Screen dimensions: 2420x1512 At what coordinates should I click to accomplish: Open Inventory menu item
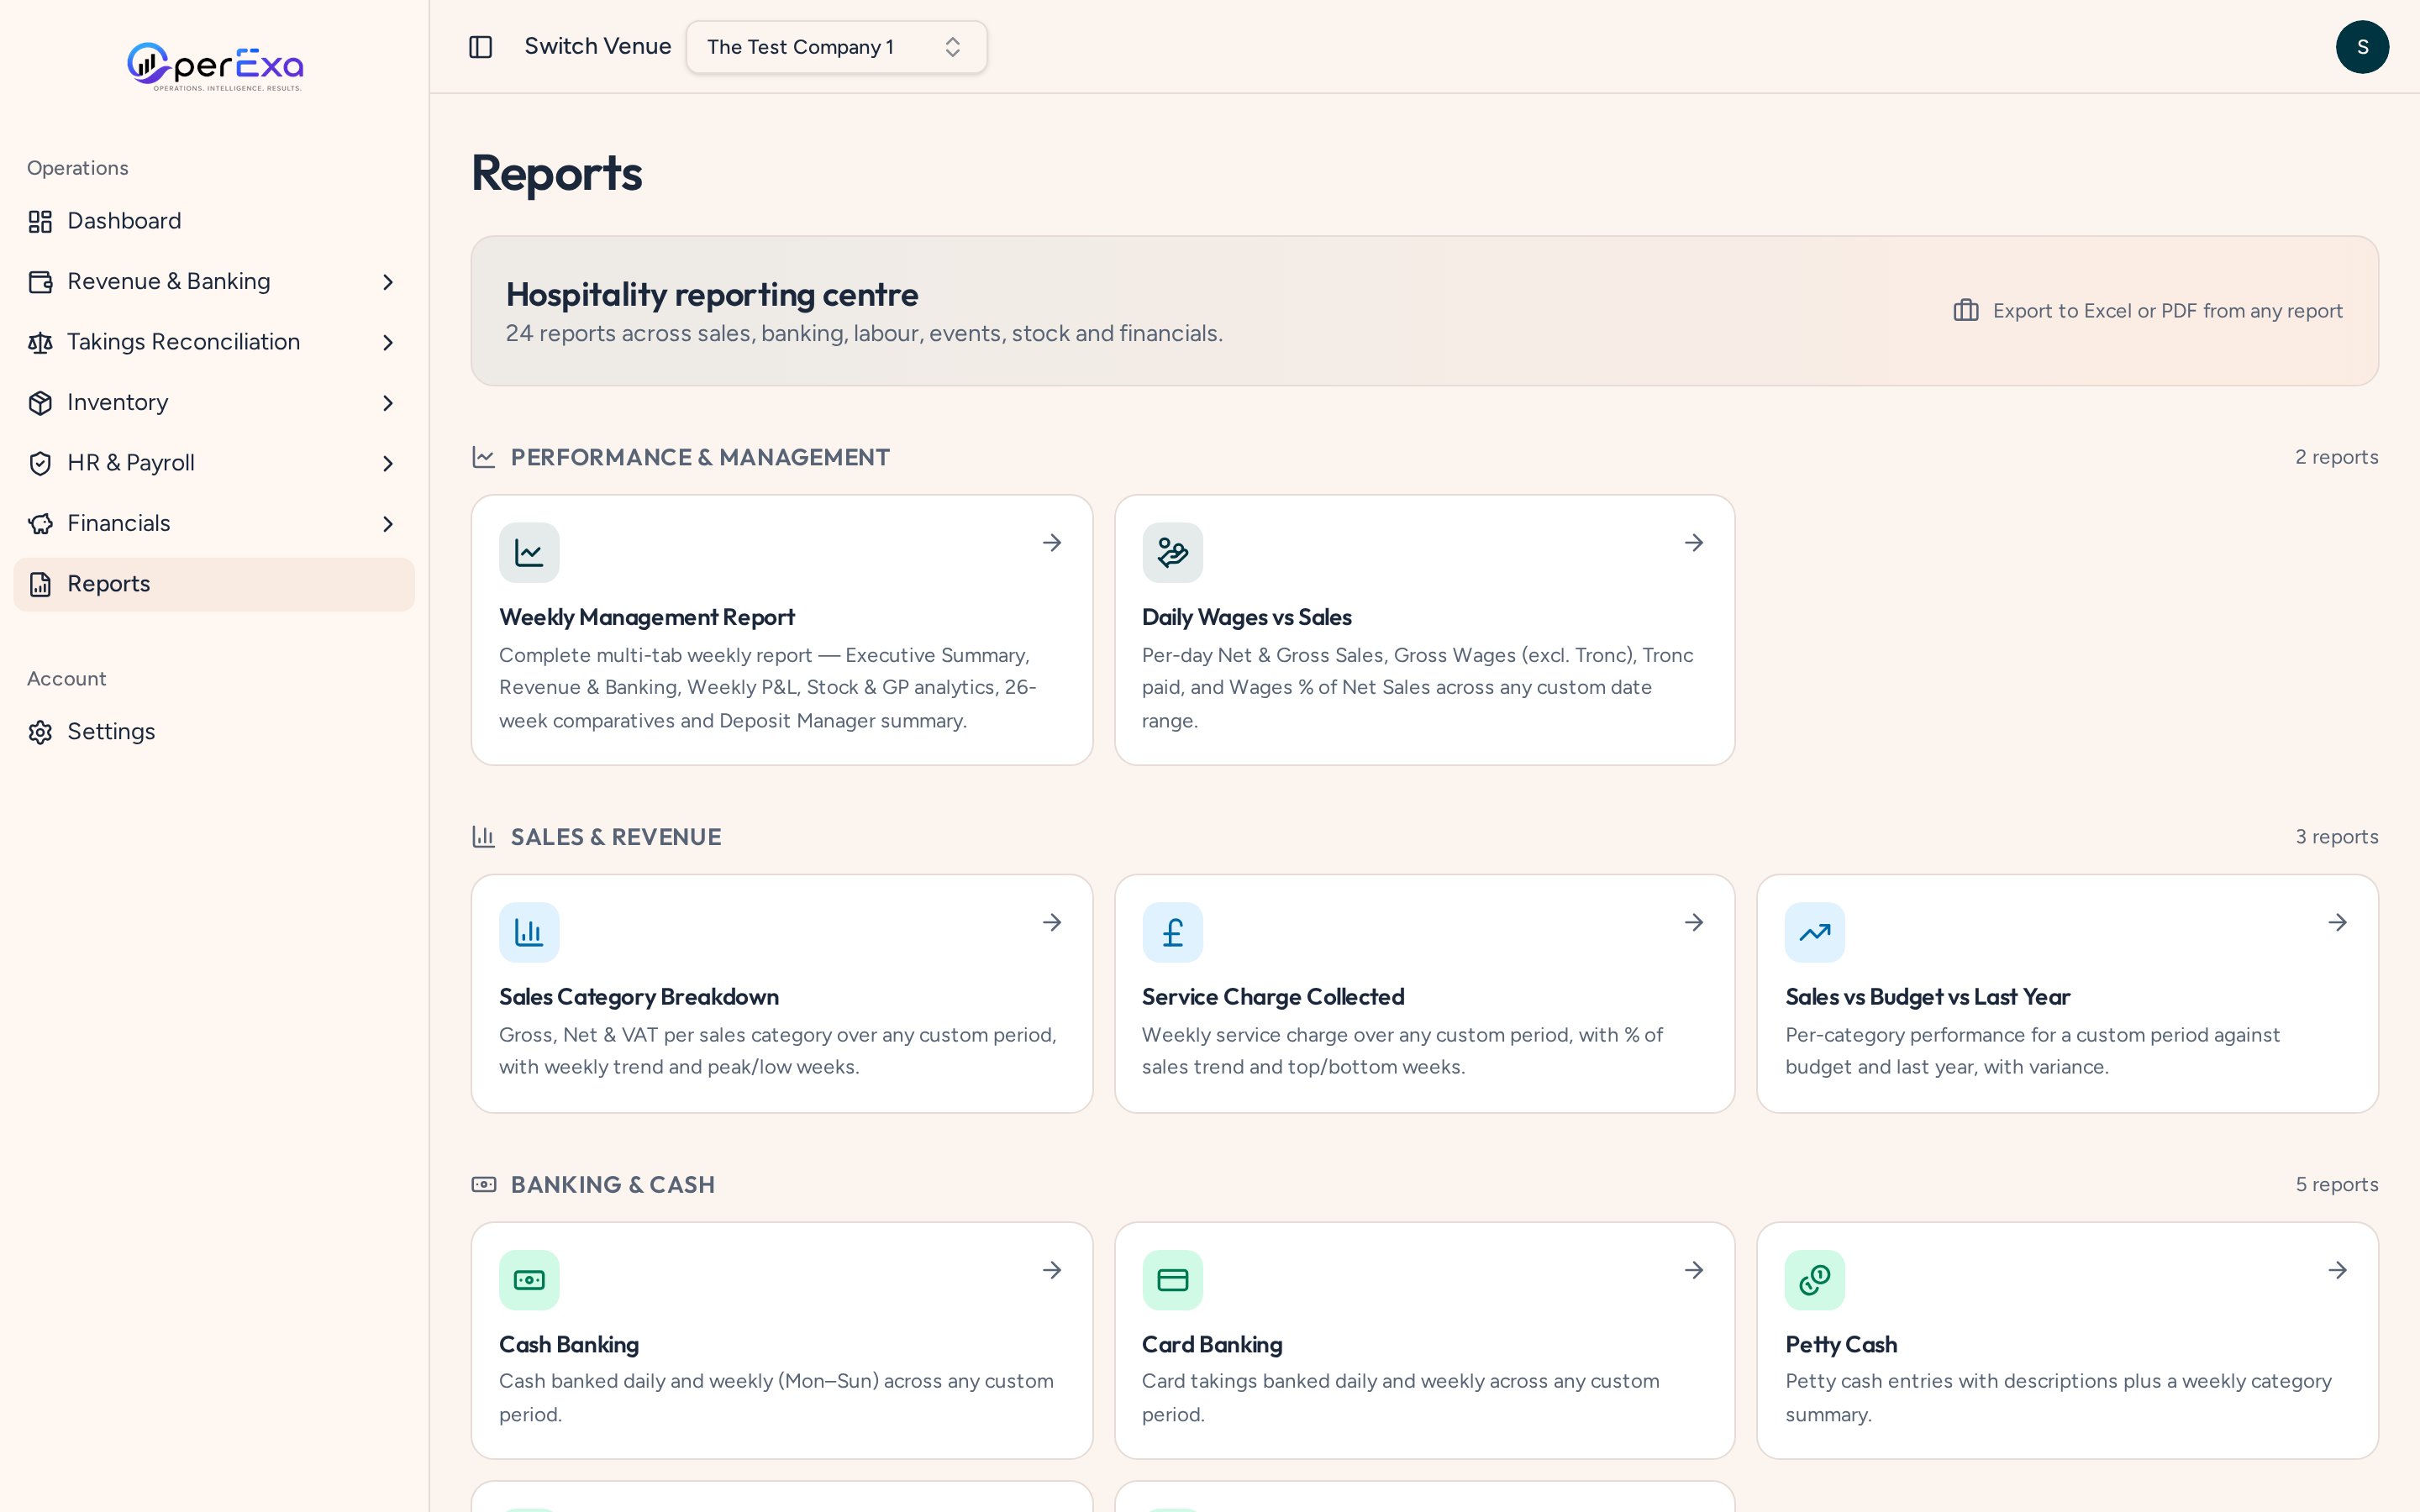pyautogui.click(x=214, y=403)
